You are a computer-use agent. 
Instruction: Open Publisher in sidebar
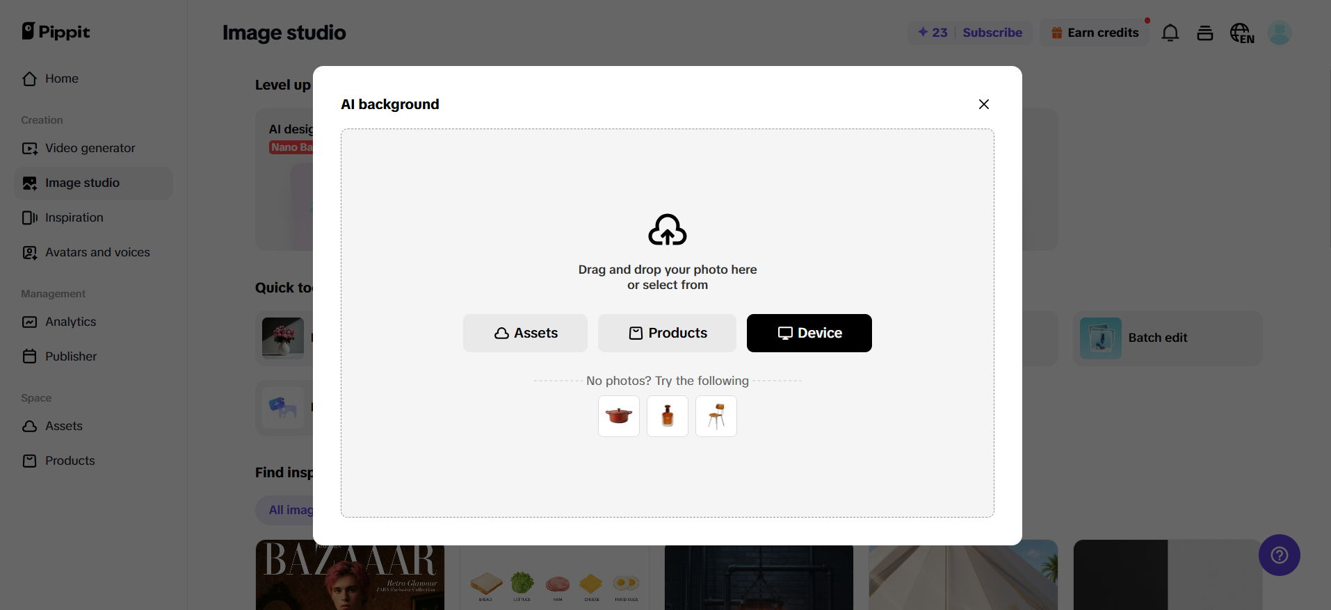[x=93, y=356]
